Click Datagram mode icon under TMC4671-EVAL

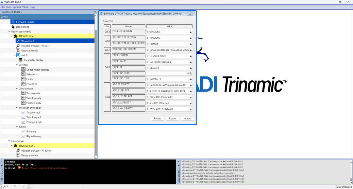[x=18, y=51]
